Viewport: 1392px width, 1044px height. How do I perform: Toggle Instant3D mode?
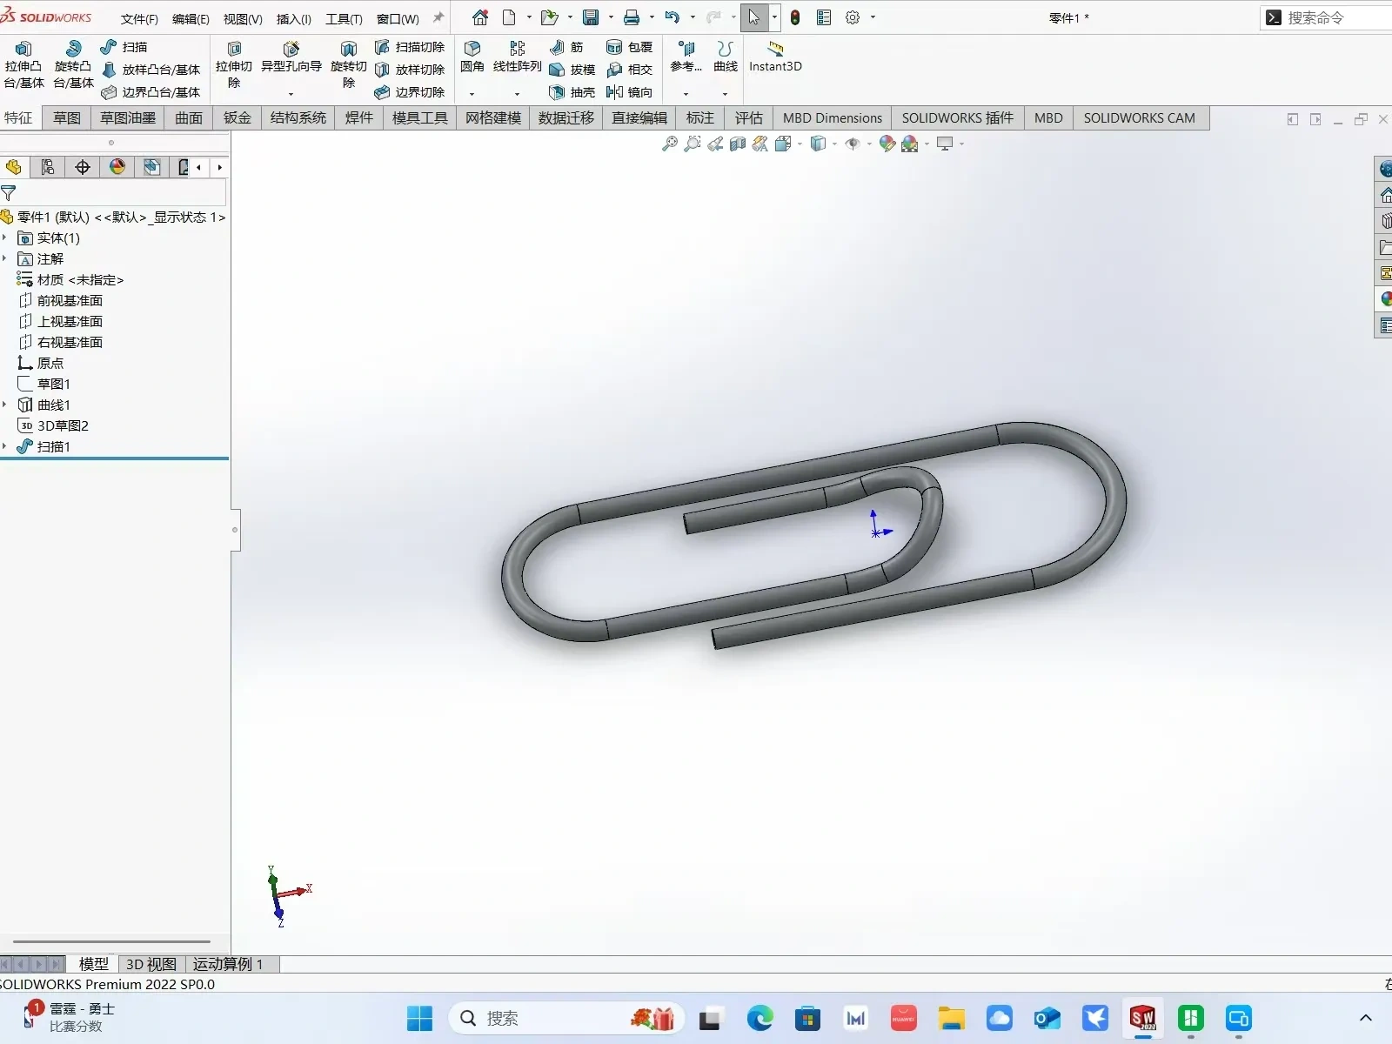[x=775, y=57]
